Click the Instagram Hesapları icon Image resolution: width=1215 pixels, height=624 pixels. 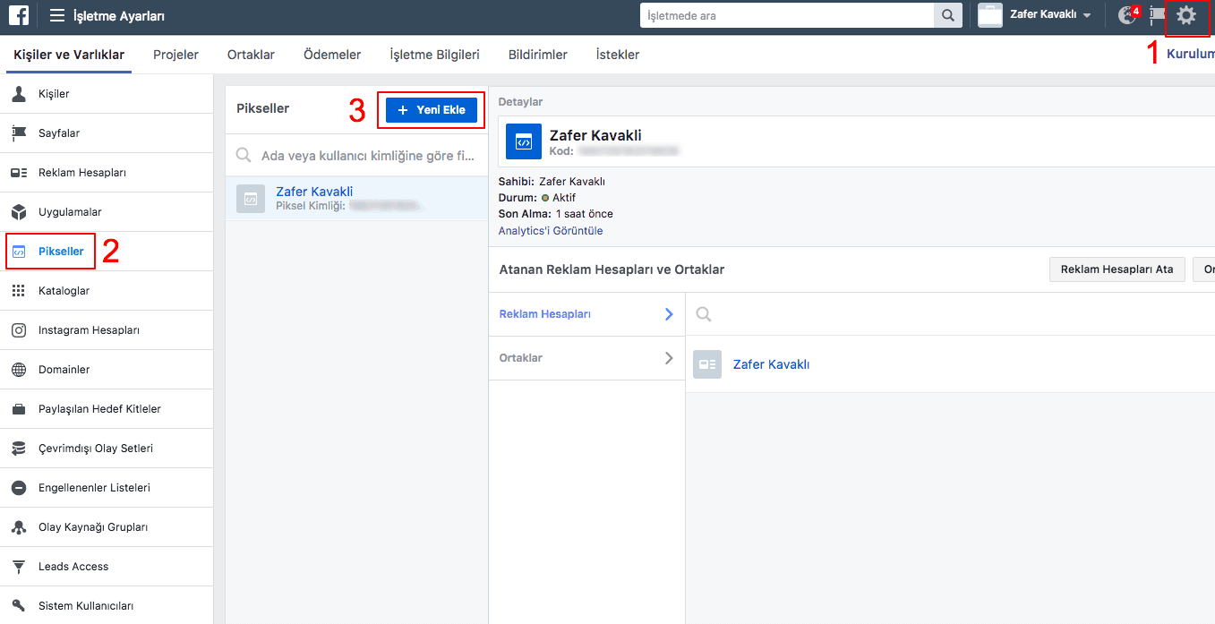pos(19,330)
